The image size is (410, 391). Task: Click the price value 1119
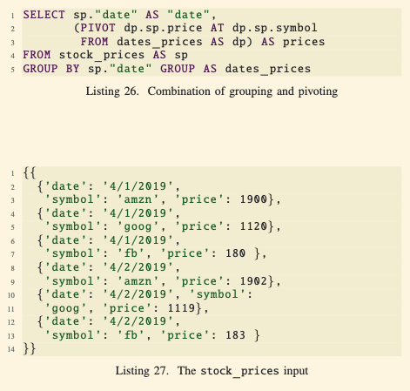click(181, 308)
